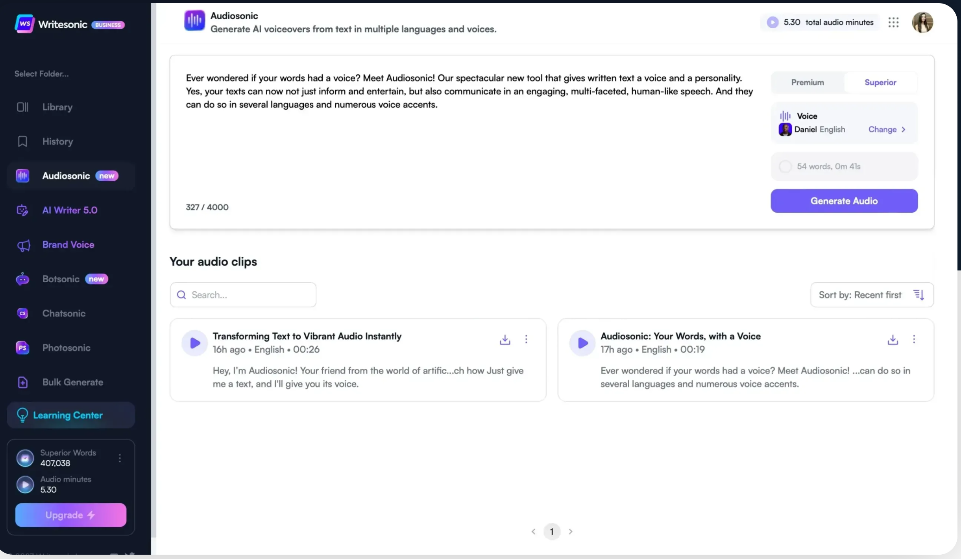Image resolution: width=961 pixels, height=559 pixels.
Task: Click the 407,038 Superior Words value
Action: point(55,463)
